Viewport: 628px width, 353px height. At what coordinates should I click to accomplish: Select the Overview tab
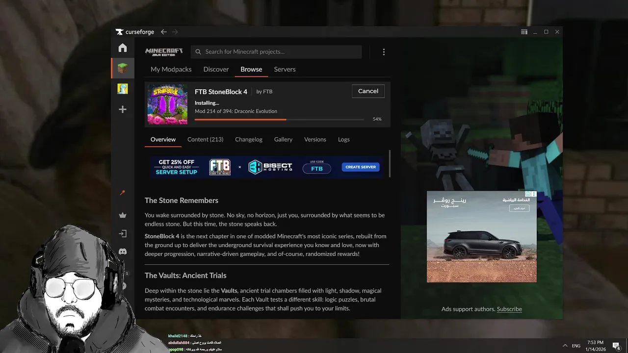click(163, 139)
